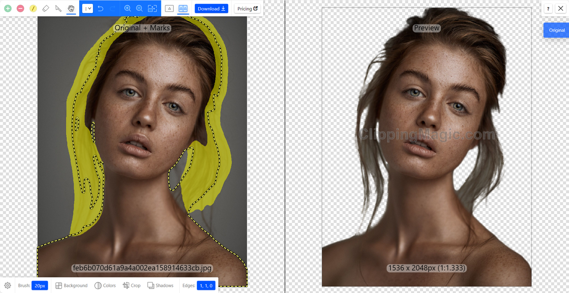Screen dimensions: 569x293
Task: Open the Shadows settings
Action: click(x=160, y=285)
